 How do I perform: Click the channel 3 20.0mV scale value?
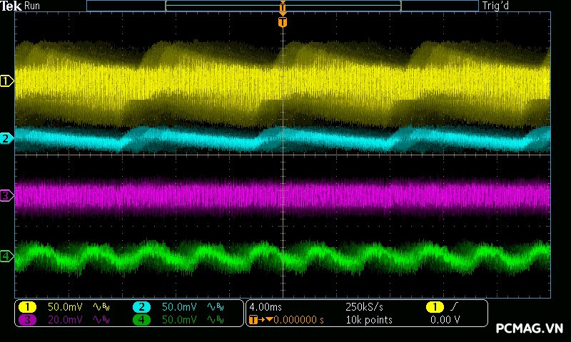pyautogui.click(x=65, y=320)
